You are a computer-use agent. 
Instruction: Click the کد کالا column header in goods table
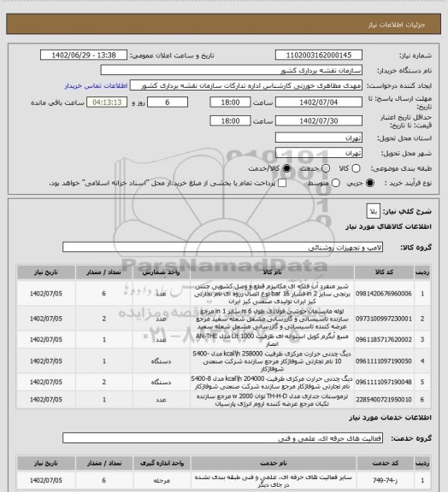tap(384, 272)
